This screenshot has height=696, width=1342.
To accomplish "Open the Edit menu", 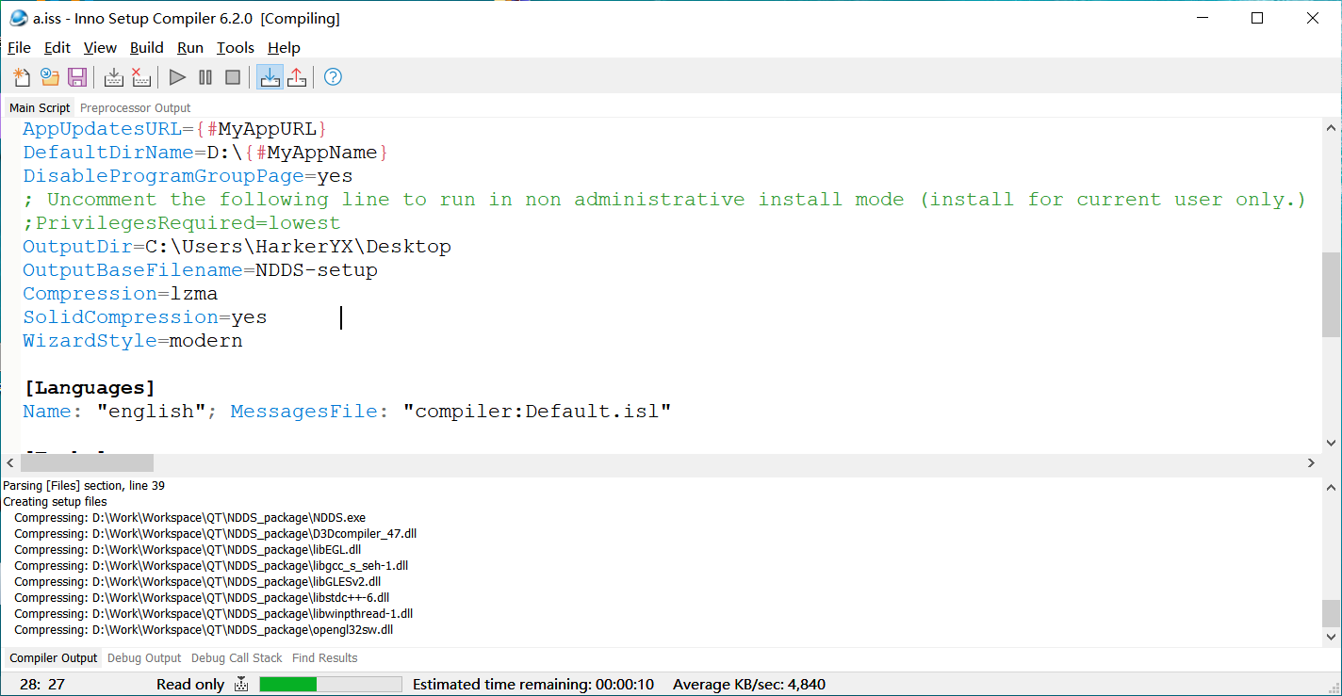I will pyautogui.click(x=57, y=48).
